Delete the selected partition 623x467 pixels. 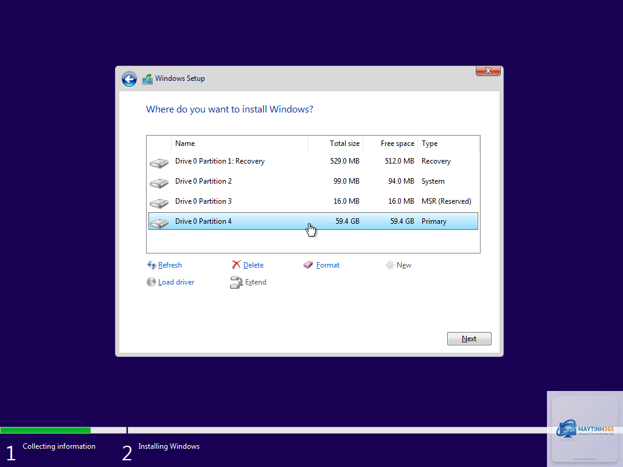click(x=253, y=265)
